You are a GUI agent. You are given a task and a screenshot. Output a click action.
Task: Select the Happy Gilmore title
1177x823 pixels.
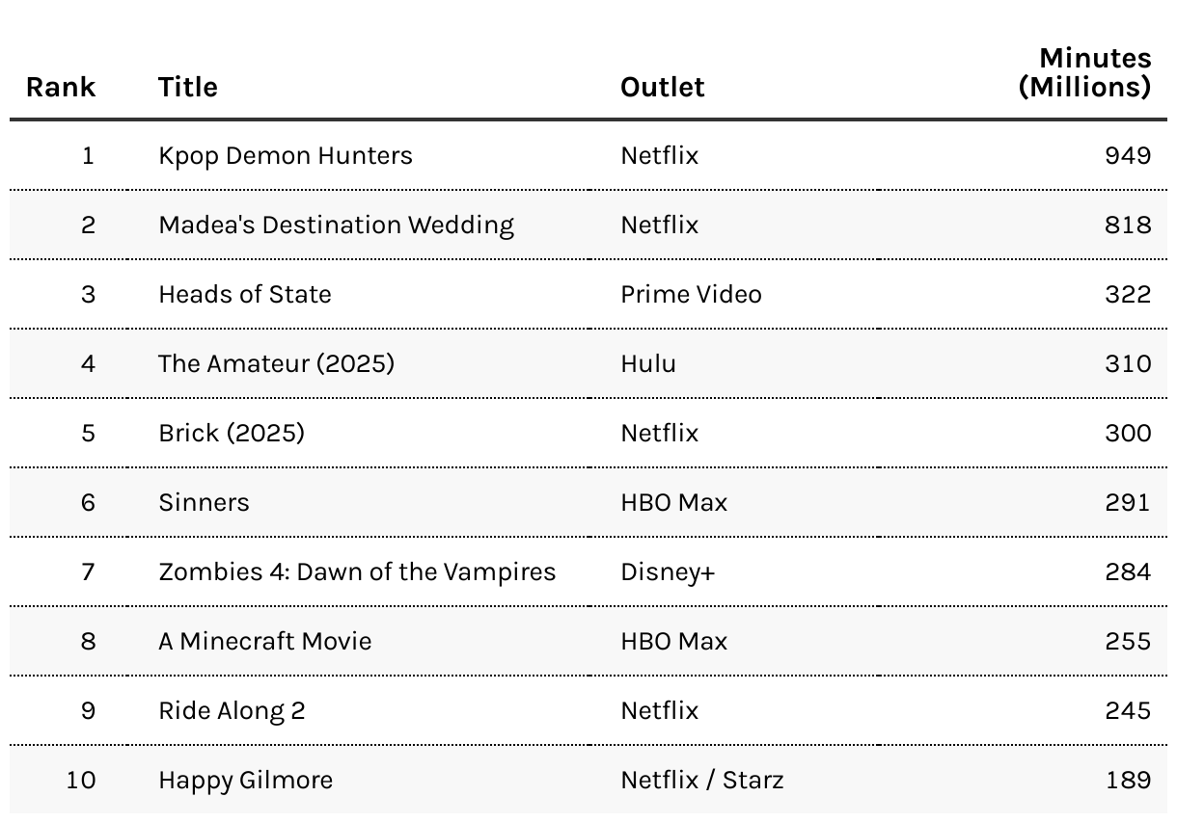pyautogui.click(x=246, y=780)
